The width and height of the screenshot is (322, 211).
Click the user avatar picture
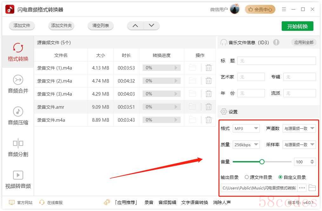pos(235,9)
